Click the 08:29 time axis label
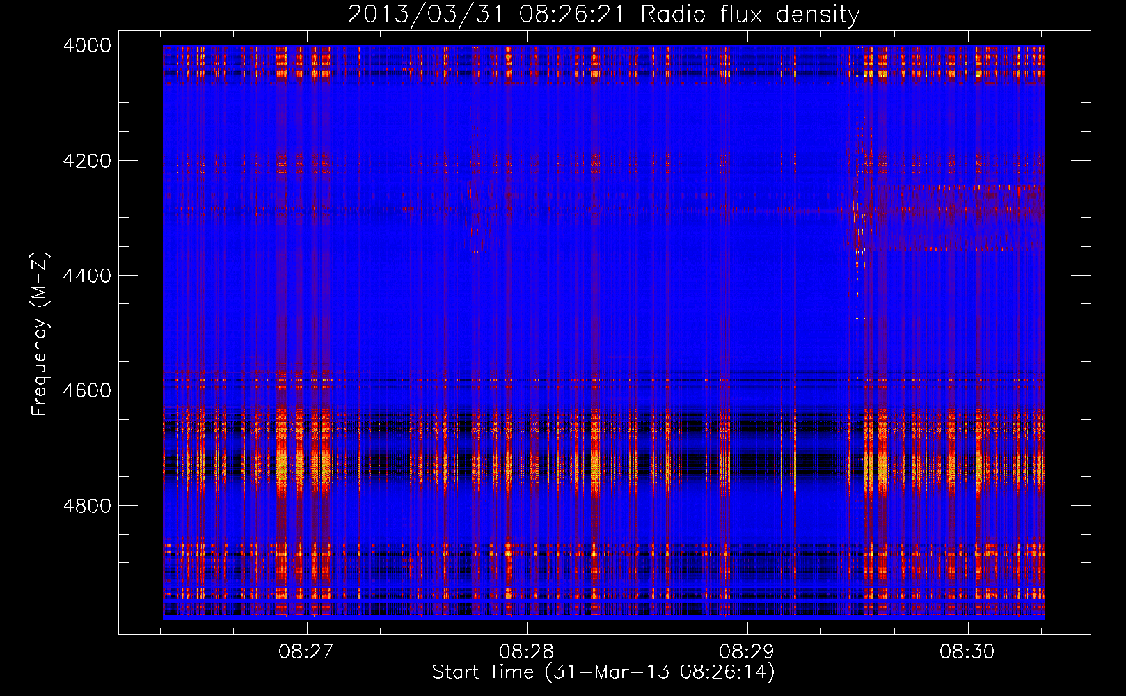The image size is (1126, 696). coord(747,651)
